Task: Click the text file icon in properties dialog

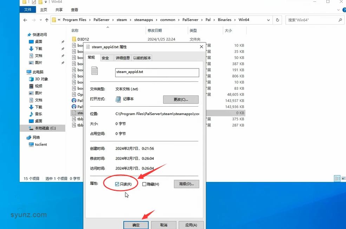Action: point(94,71)
